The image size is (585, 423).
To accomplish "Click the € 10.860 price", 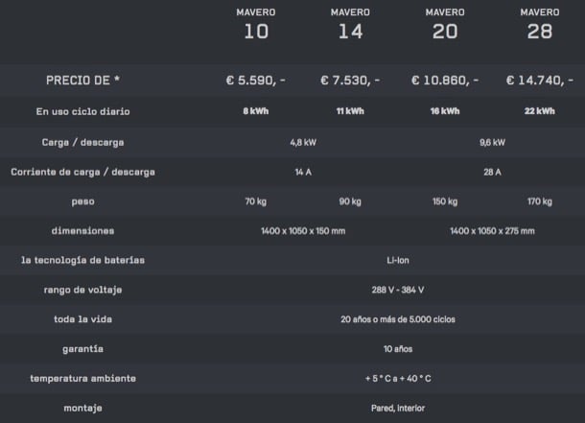I will click(444, 81).
